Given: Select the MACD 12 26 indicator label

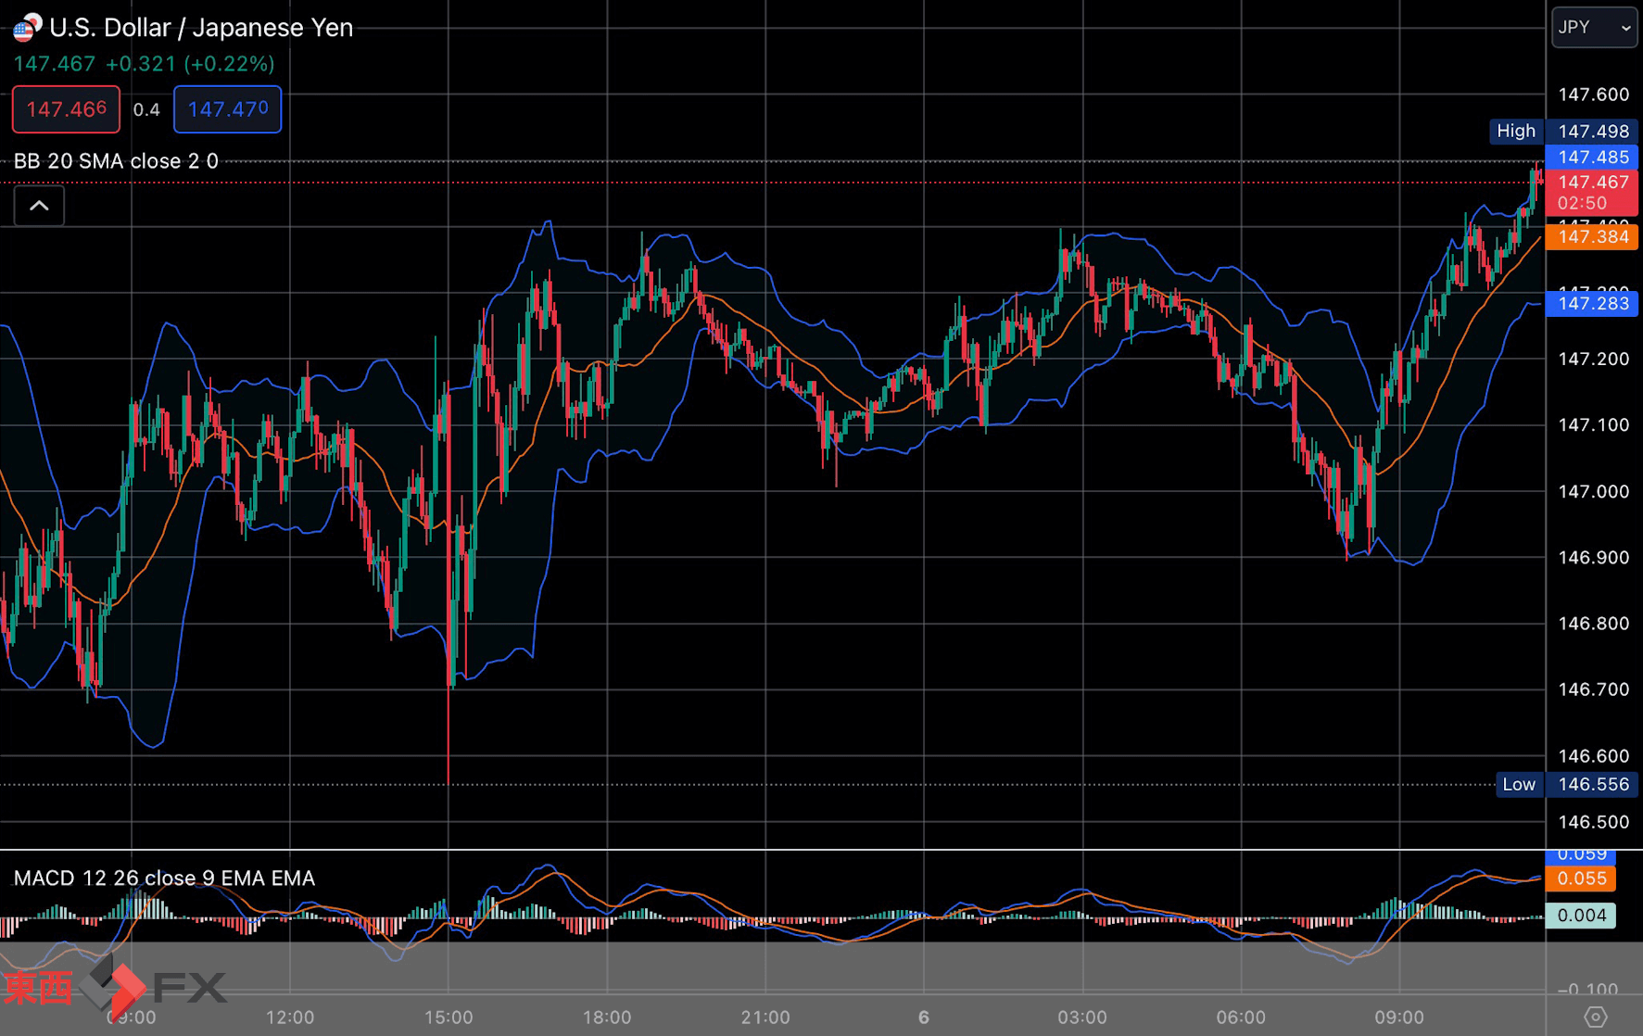Looking at the screenshot, I should click(164, 878).
